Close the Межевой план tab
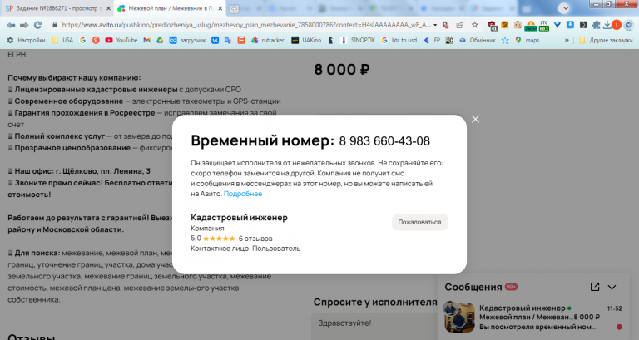The image size is (639, 340). pyautogui.click(x=220, y=8)
